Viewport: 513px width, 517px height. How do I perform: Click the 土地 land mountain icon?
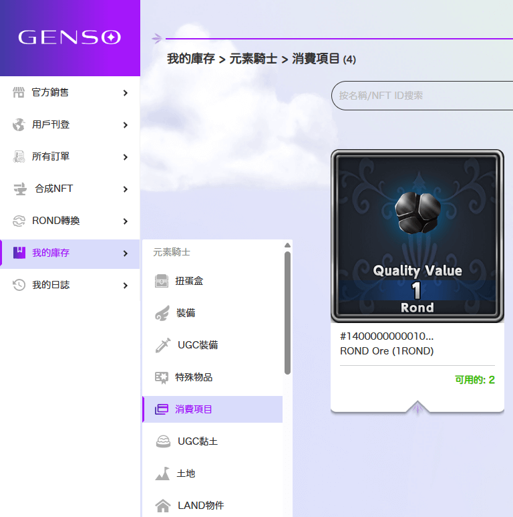[162, 474]
